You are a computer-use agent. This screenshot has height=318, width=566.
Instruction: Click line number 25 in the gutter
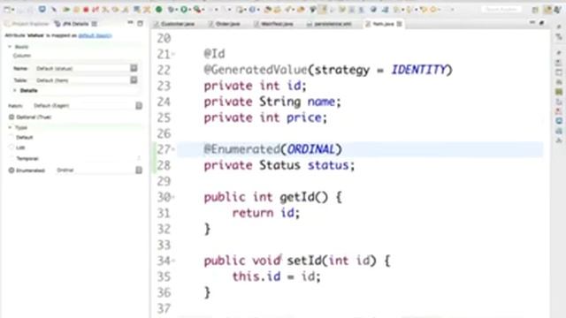(x=164, y=117)
